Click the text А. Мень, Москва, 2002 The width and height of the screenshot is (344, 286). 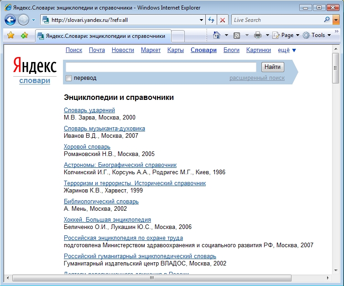(x=95, y=208)
